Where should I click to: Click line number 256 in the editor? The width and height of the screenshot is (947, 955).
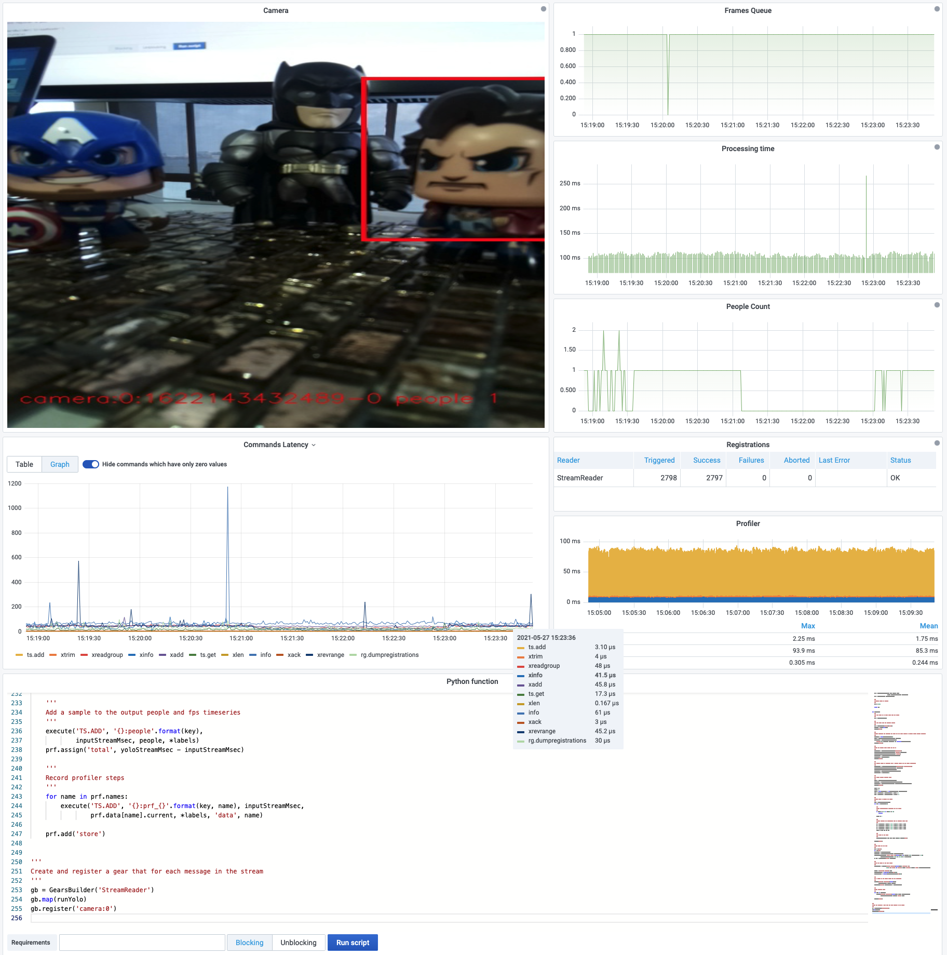[17, 918]
